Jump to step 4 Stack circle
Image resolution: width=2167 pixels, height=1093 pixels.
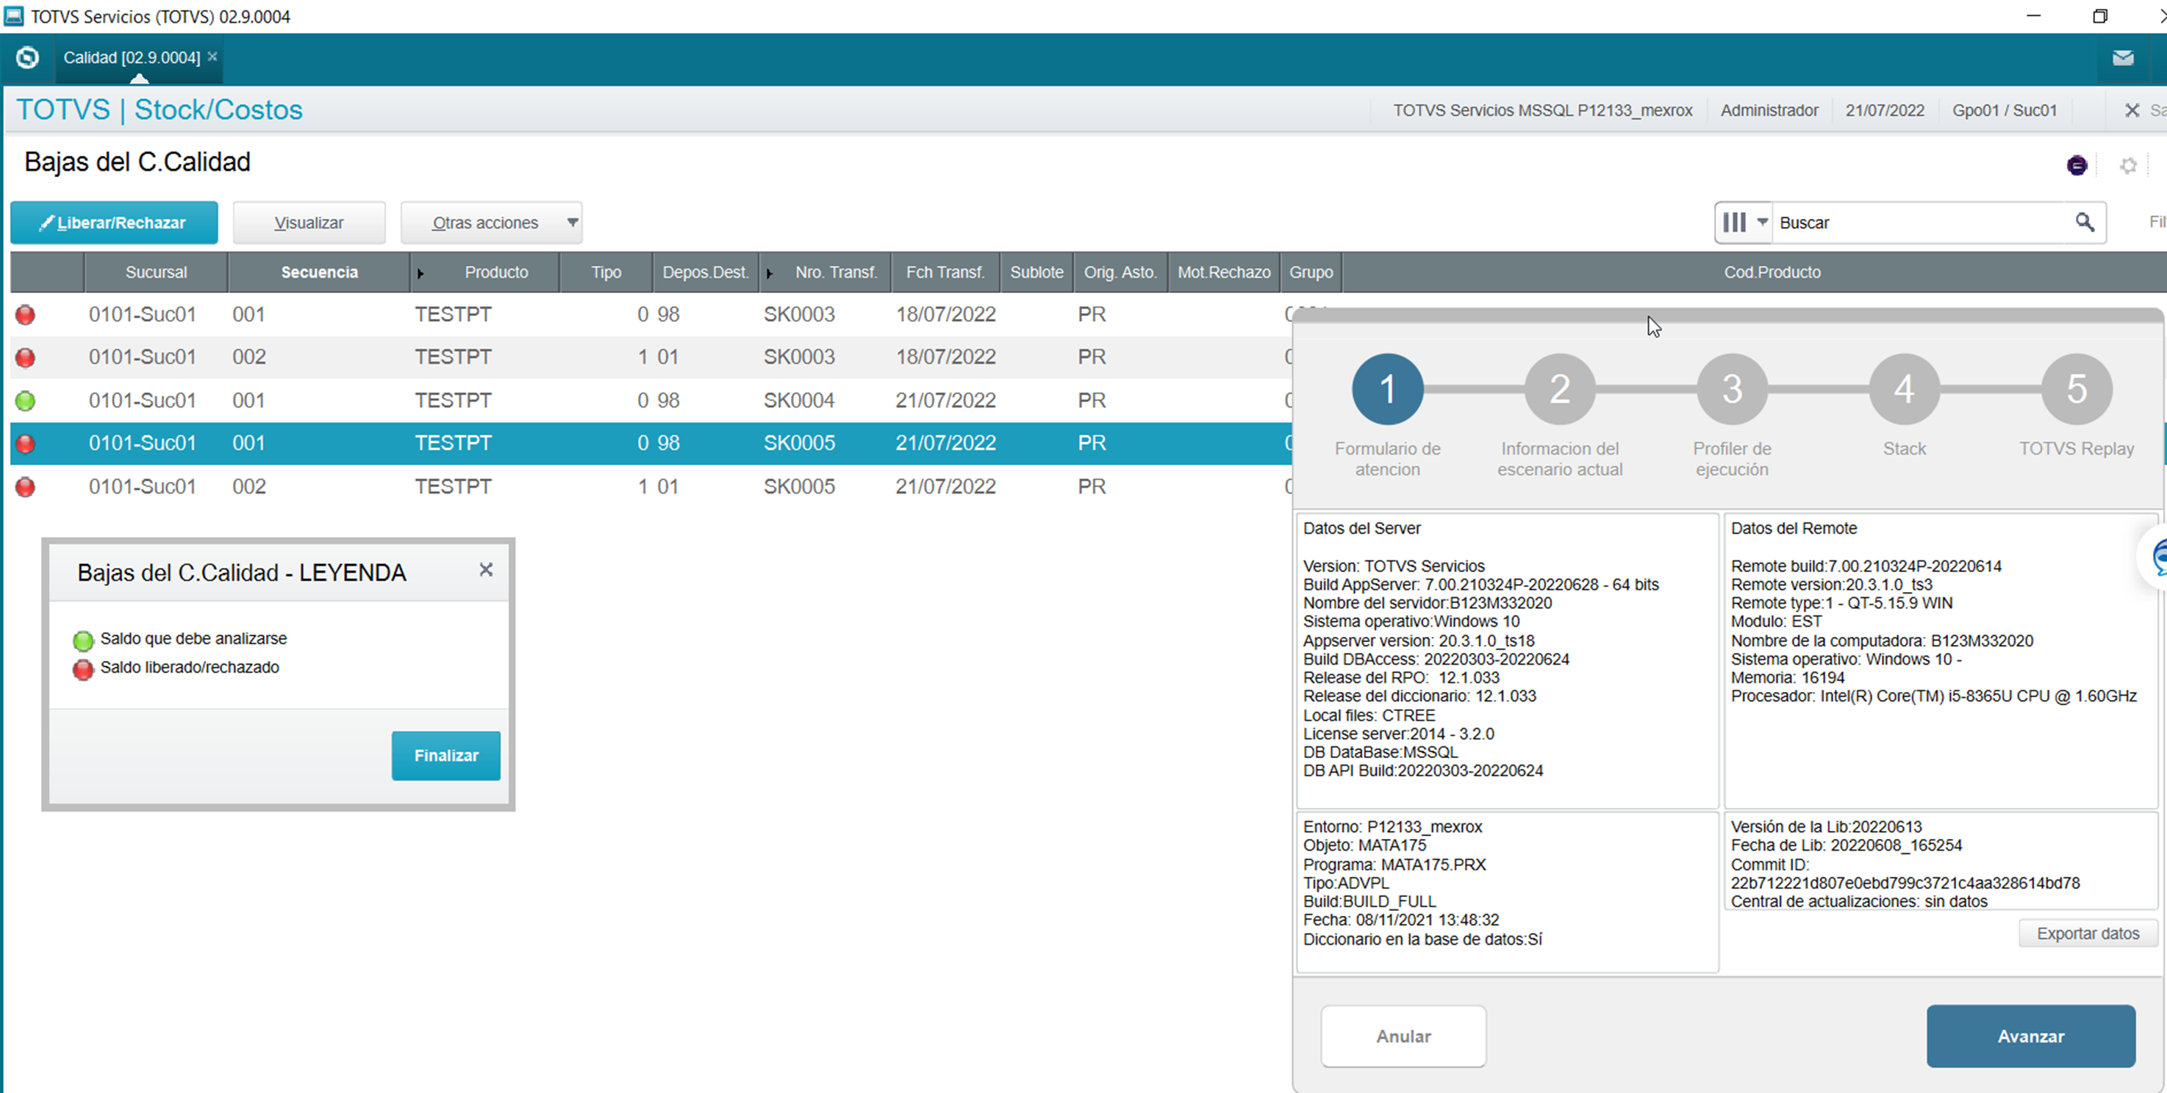pos(1904,389)
